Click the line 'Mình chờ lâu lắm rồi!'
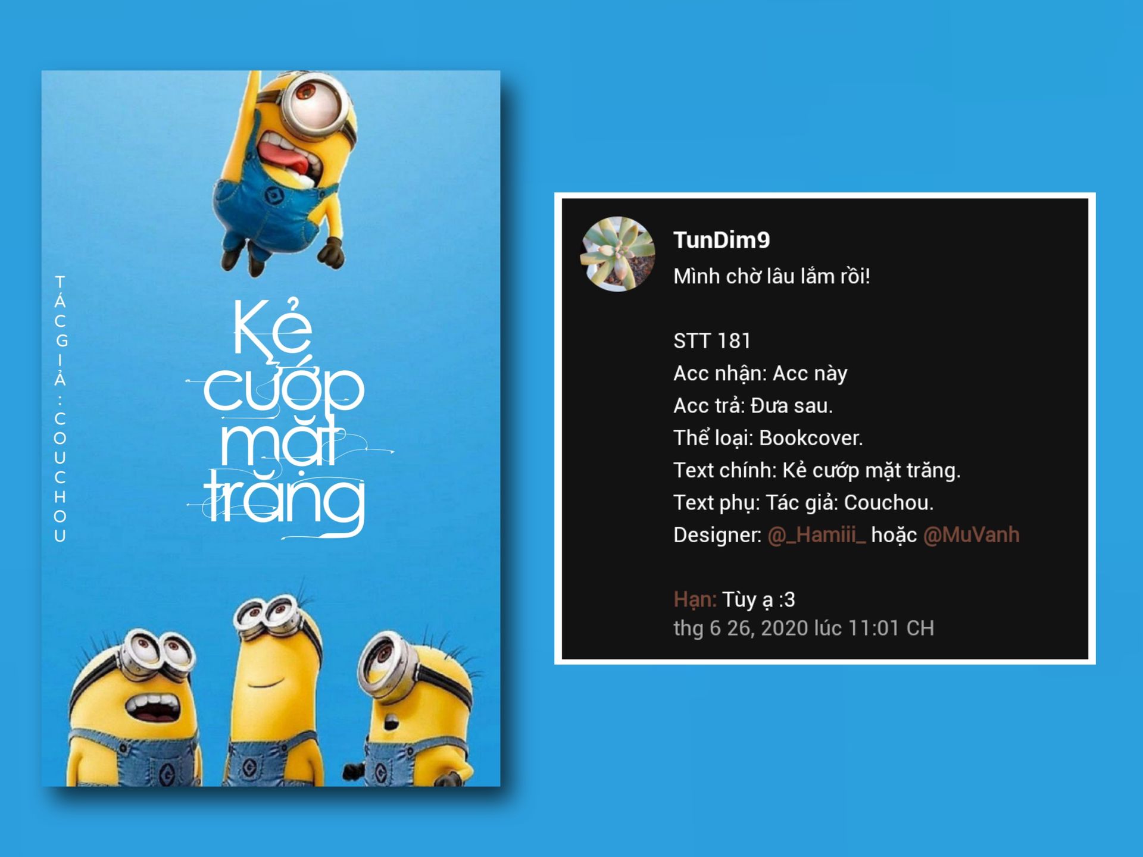The image size is (1143, 857). pos(772,276)
